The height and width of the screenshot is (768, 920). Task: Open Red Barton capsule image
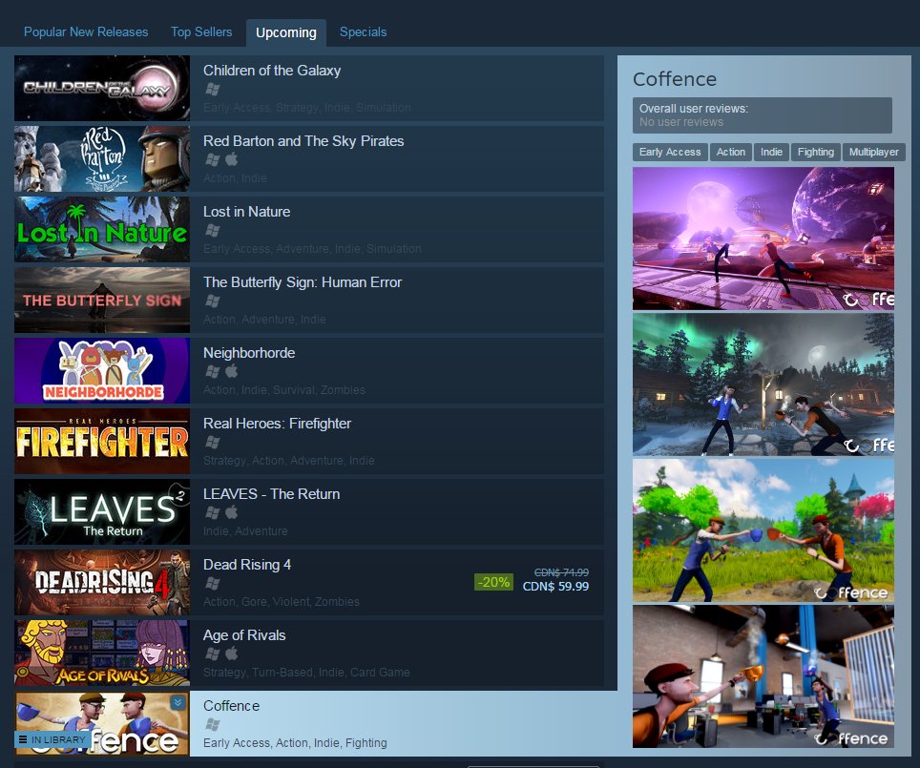[x=102, y=159]
